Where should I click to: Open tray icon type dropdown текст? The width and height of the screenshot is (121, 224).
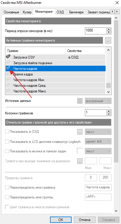[x=98, y=151]
